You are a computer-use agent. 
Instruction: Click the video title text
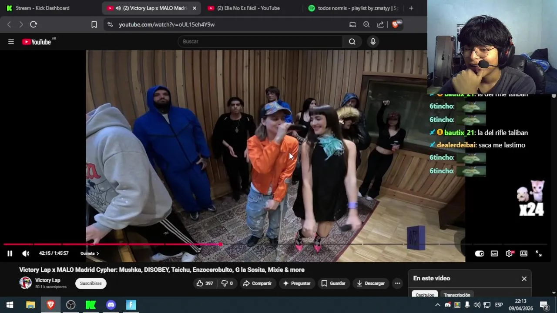(x=162, y=270)
